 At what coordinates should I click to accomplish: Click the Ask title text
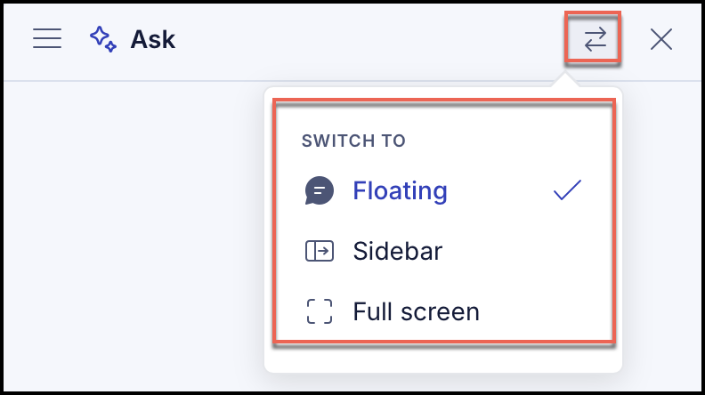152,39
